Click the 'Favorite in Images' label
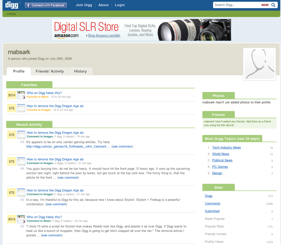Image resolution: width=281 pixels, height=245 pixels. click(x=39, y=110)
